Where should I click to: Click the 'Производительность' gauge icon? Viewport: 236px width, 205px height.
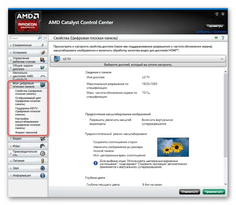coord(42,153)
